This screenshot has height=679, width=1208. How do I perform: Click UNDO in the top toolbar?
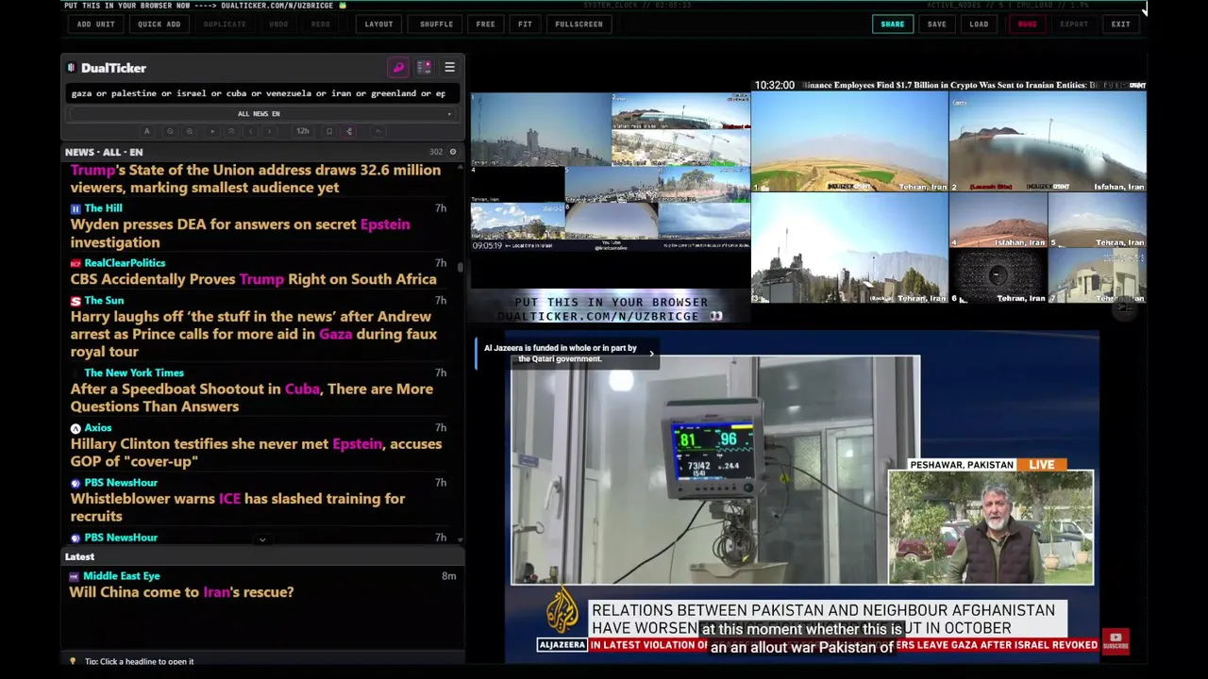pos(278,24)
